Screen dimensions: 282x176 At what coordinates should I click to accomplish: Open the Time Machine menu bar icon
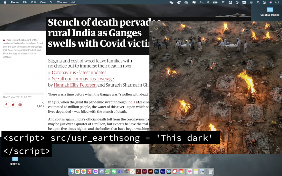click(x=251, y=2)
